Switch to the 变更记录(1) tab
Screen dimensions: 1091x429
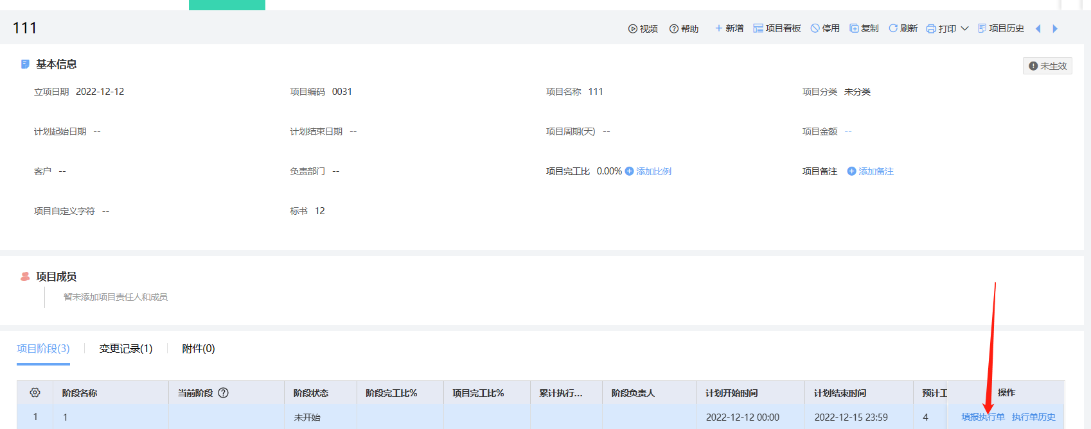tap(126, 349)
